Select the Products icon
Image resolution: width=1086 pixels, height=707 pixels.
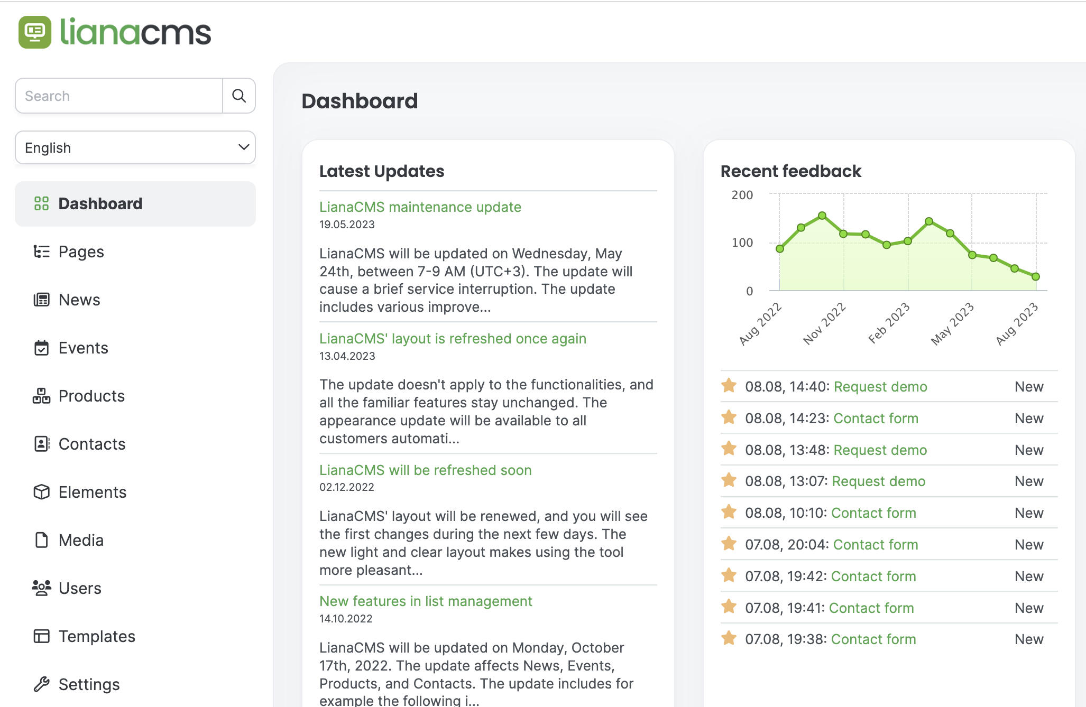tap(42, 396)
